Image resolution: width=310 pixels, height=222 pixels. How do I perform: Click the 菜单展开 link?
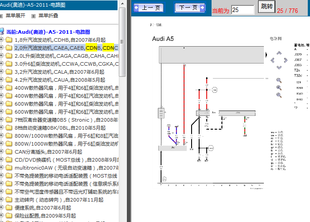16,16
